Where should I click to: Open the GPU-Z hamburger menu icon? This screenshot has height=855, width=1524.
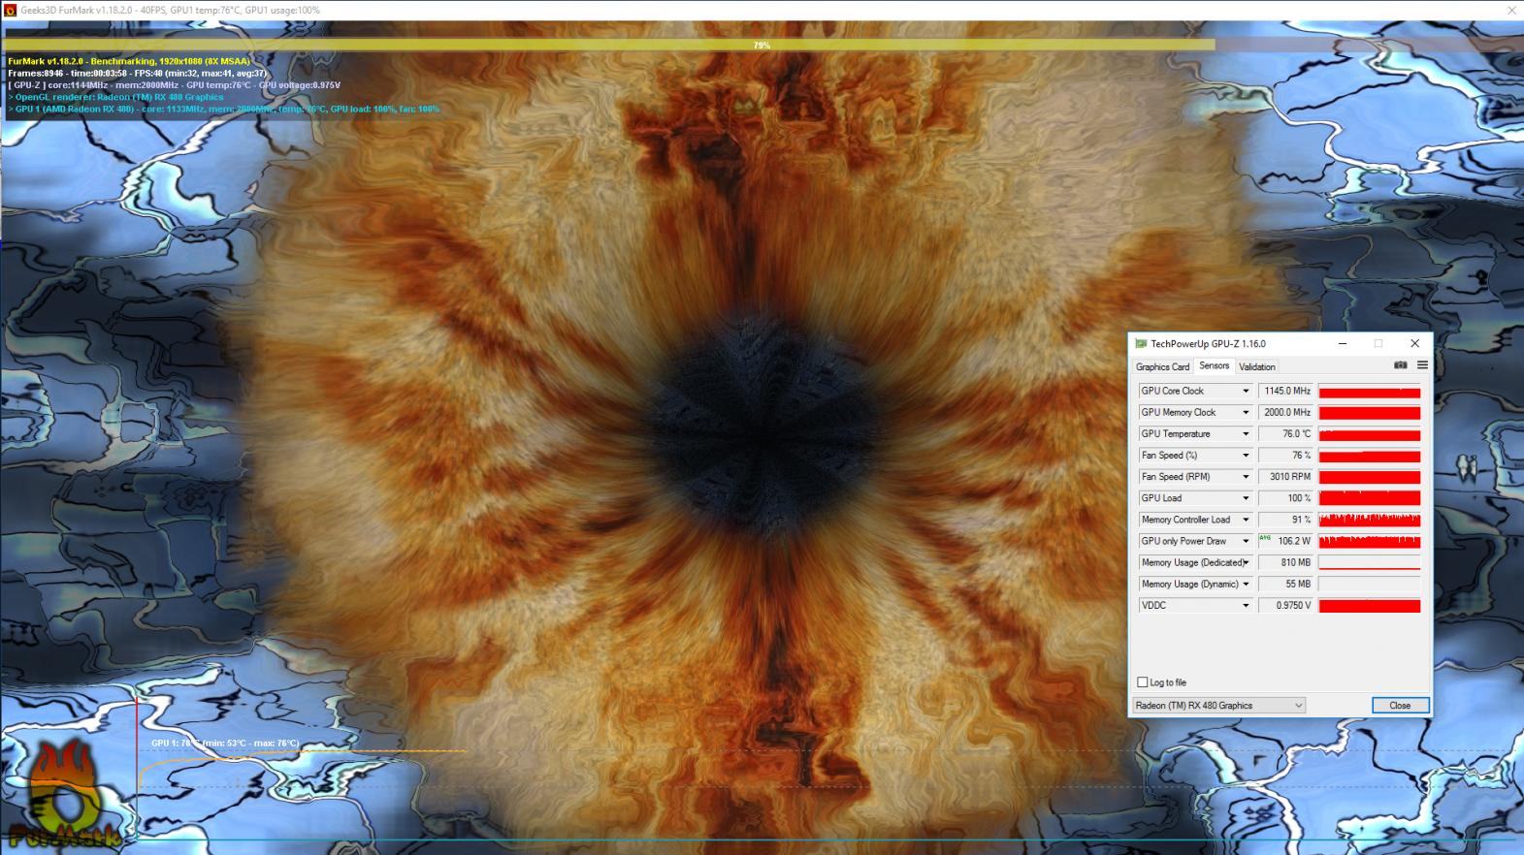pos(1422,365)
